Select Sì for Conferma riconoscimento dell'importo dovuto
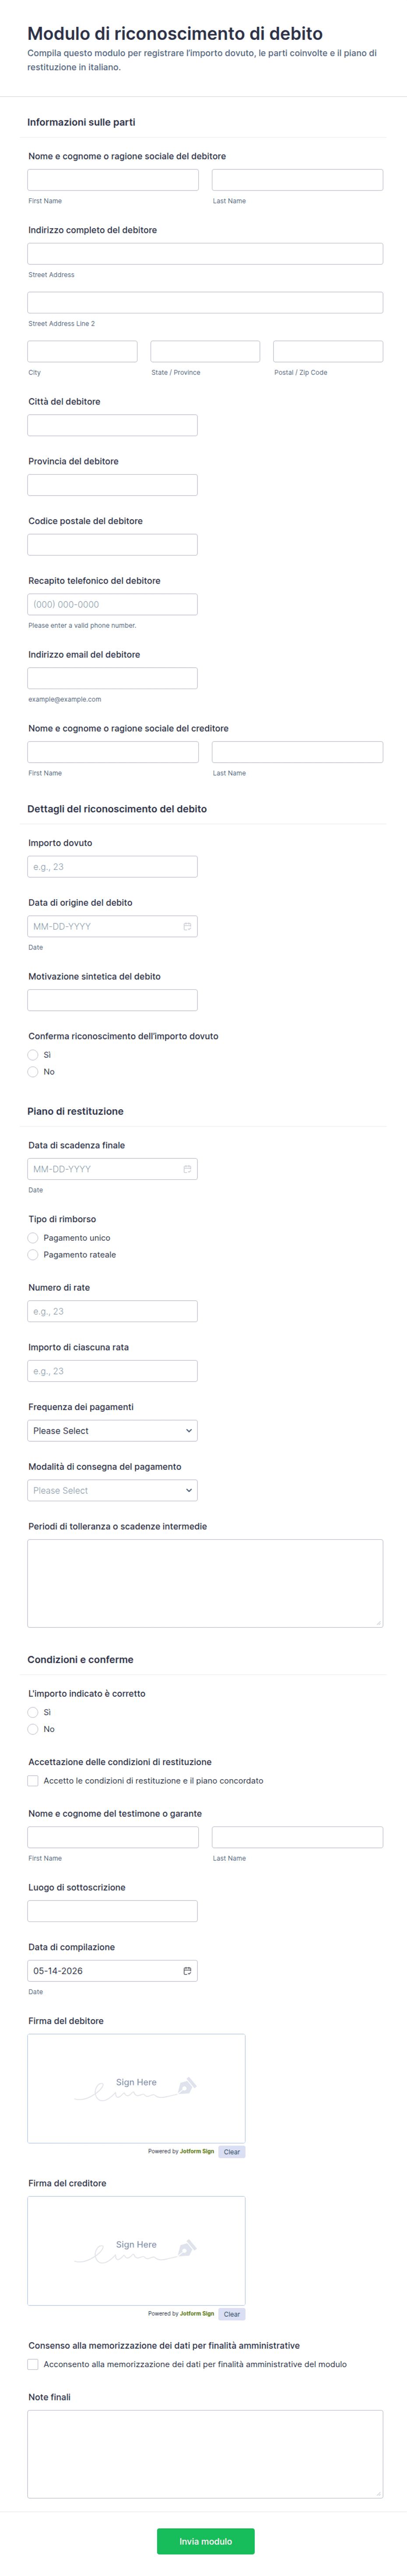The width and height of the screenshot is (407, 2576). [x=33, y=1055]
